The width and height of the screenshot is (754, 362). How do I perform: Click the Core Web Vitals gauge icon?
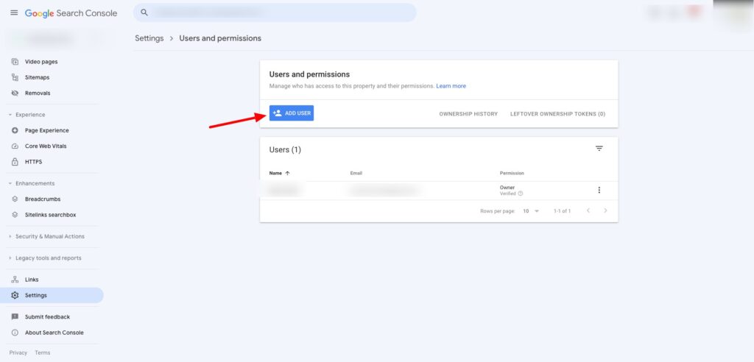point(15,146)
